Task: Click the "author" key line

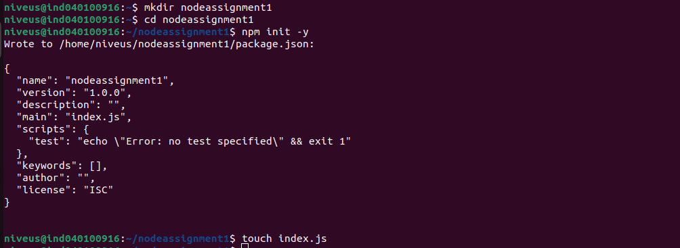Action: point(56,178)
